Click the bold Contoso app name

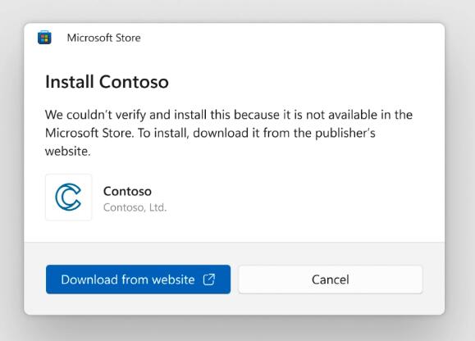point(127,191)
